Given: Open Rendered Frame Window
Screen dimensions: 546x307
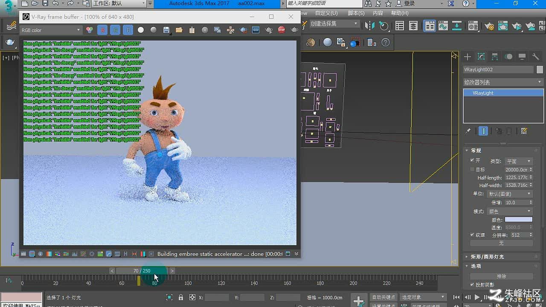Looking at the screenshot, I should (503, 26).
